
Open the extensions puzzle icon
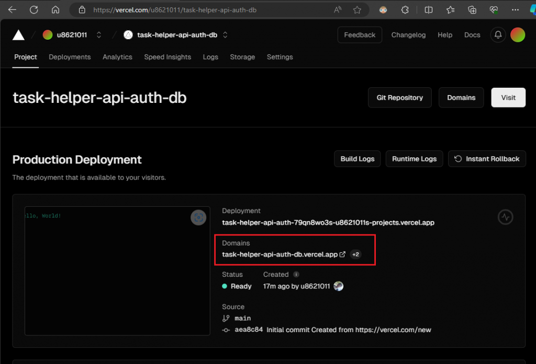click(405, 10)
